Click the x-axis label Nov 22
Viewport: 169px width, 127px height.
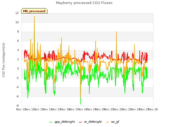pyautogui.click(x=118, y=109)
